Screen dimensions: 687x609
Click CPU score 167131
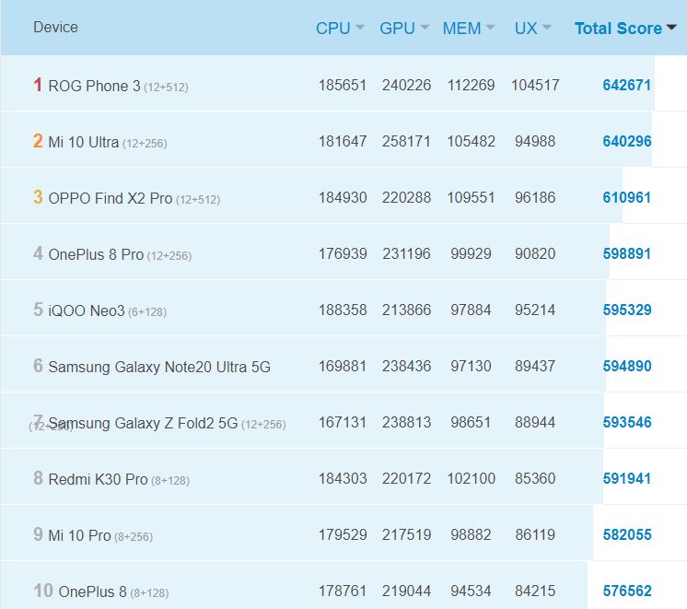pos(343,422)
